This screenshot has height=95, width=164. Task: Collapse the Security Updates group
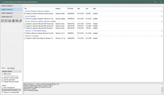coord(162,16)
